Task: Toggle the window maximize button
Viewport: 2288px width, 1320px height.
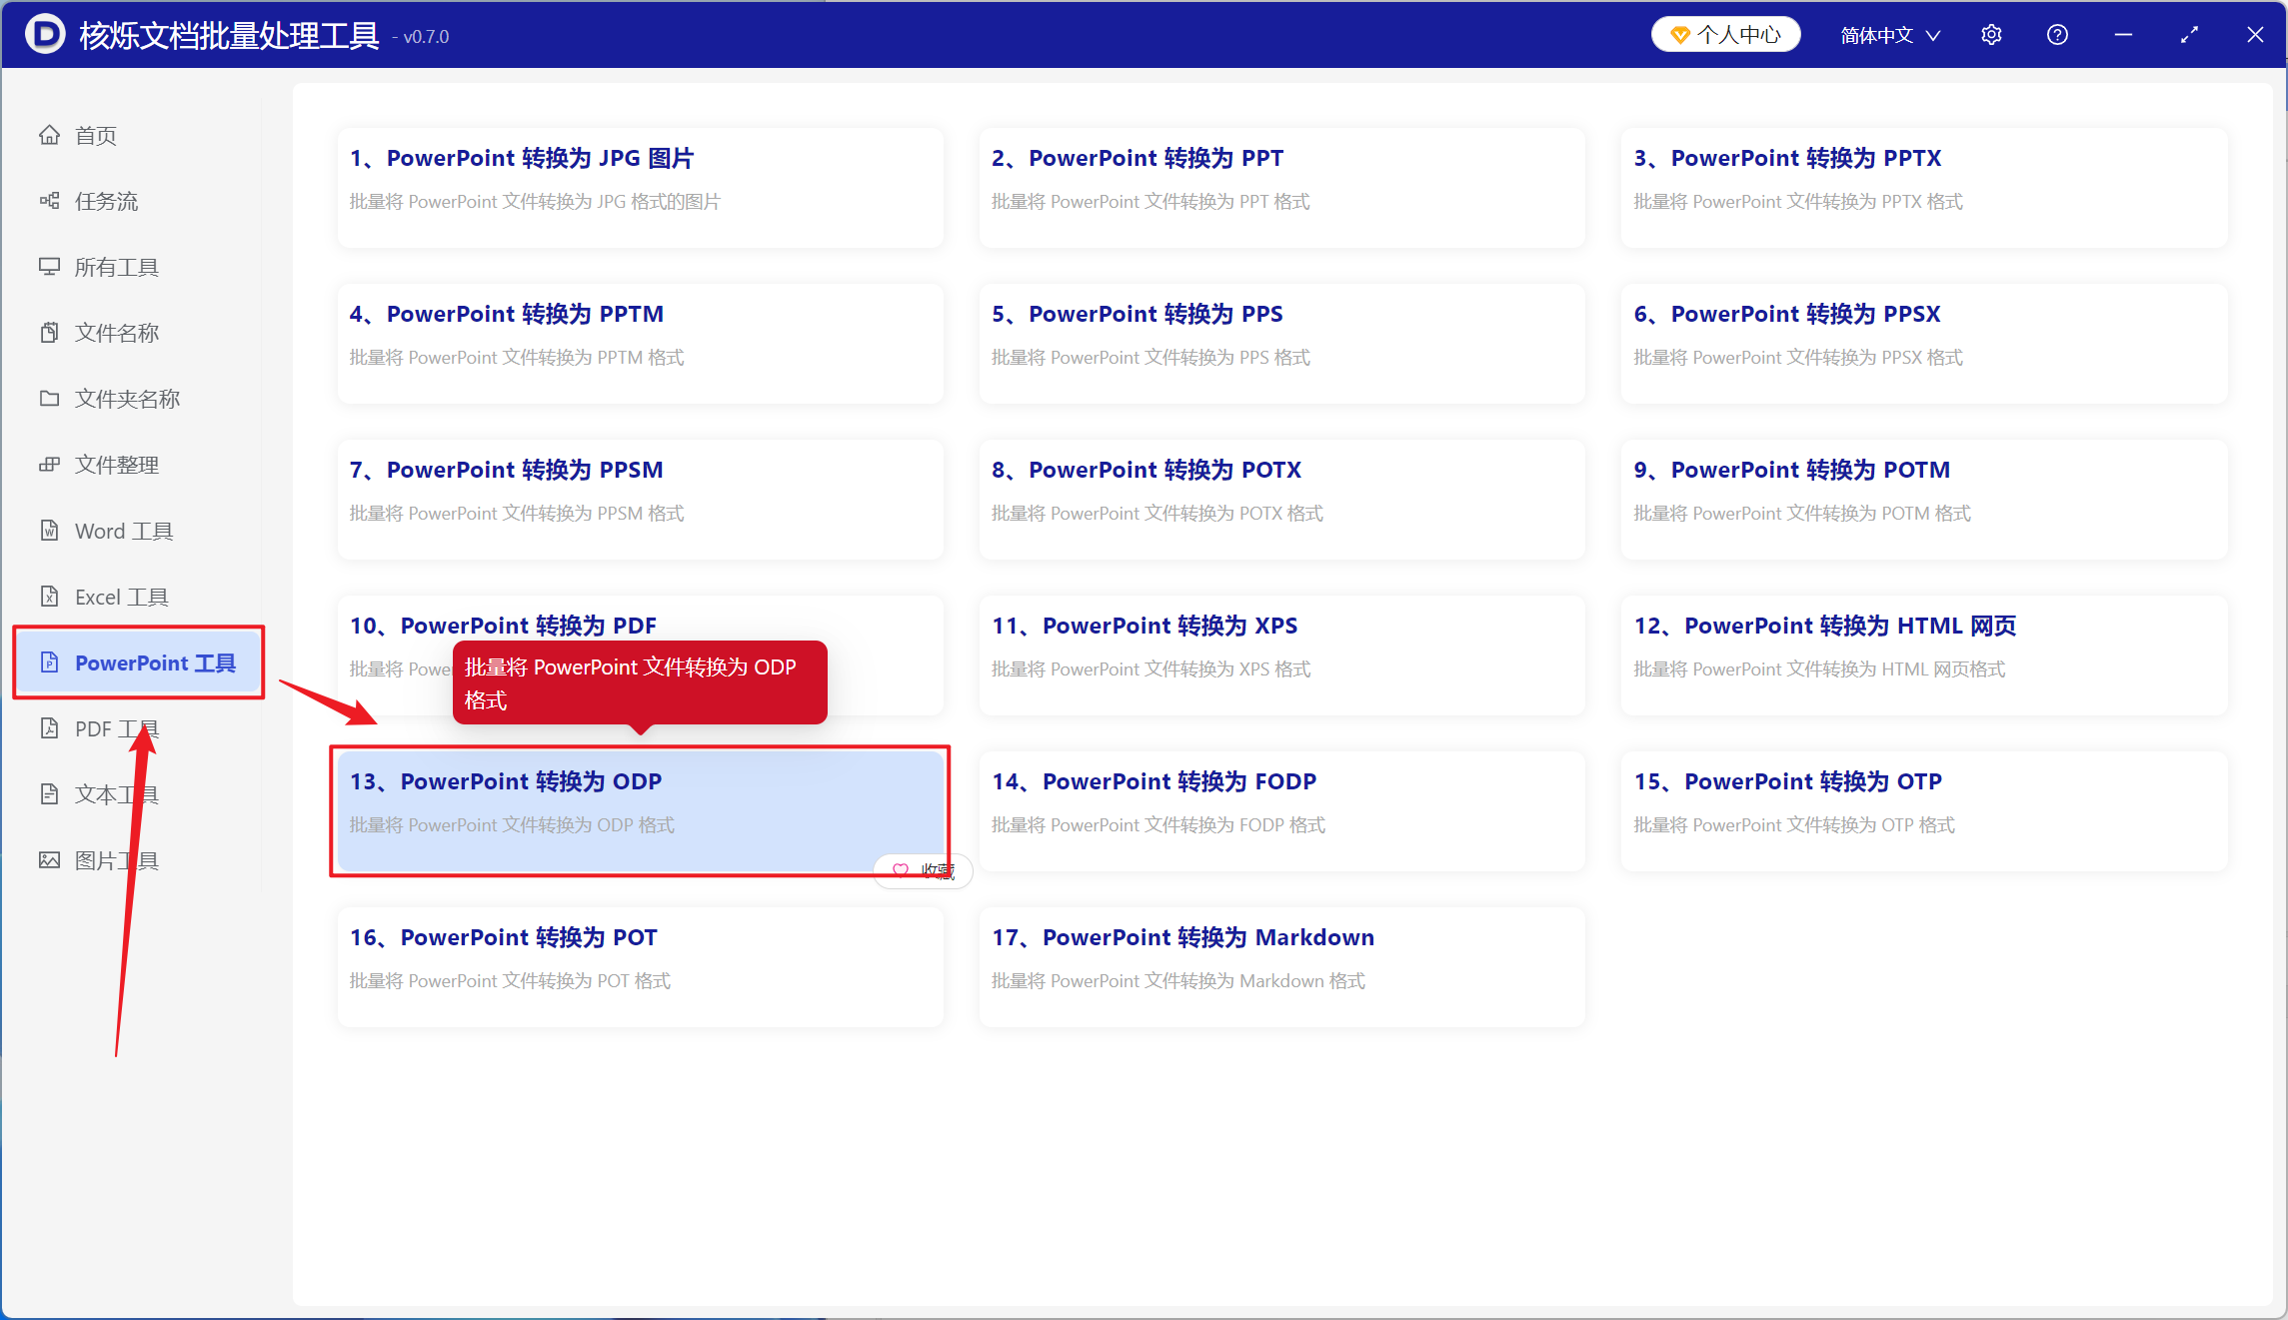Action: click(x=2189, y=35)
